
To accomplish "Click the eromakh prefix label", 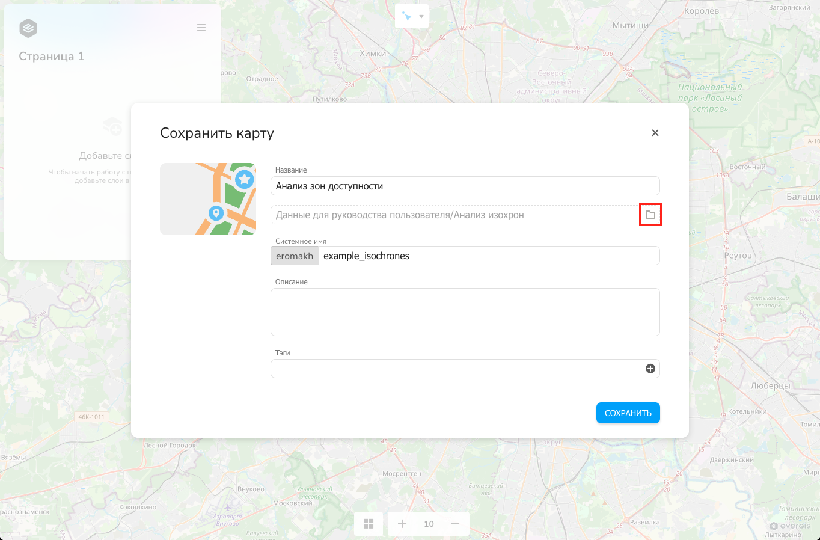I will 295,256.
